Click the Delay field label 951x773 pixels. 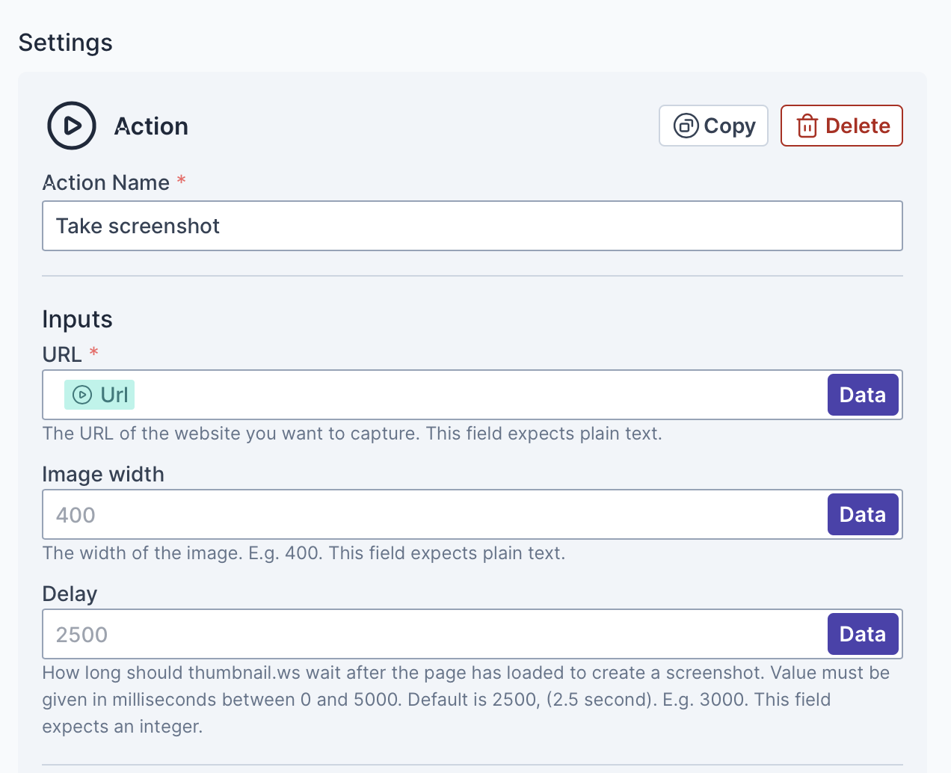coord(70,594)
